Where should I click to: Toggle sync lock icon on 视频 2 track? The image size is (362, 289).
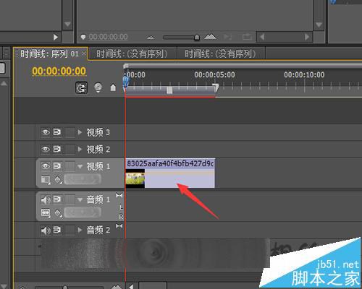(x=56, y=150)
